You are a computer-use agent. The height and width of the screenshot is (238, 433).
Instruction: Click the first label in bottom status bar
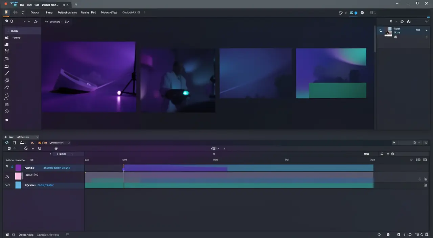coord(26,235)
